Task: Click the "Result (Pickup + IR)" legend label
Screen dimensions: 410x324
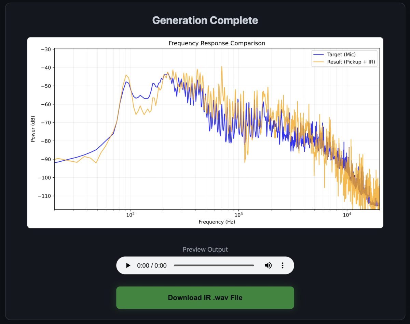Action: tap(352, 62)
